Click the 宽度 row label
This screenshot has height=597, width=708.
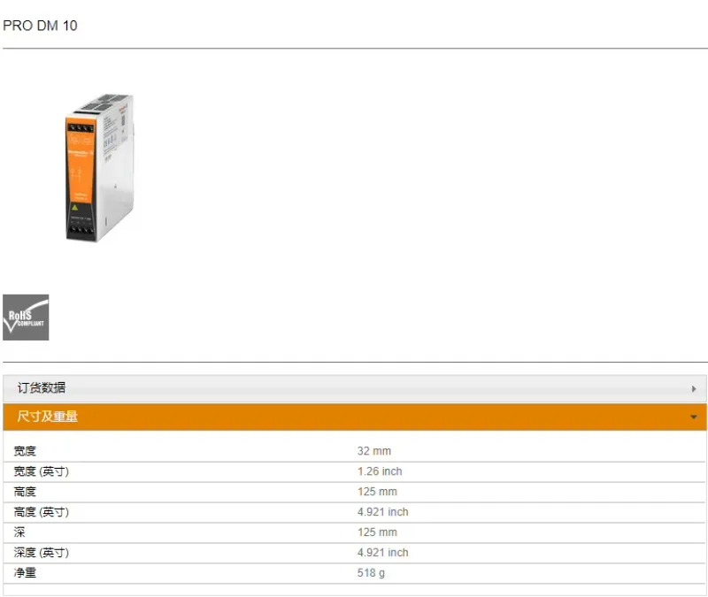pos(25,451)
